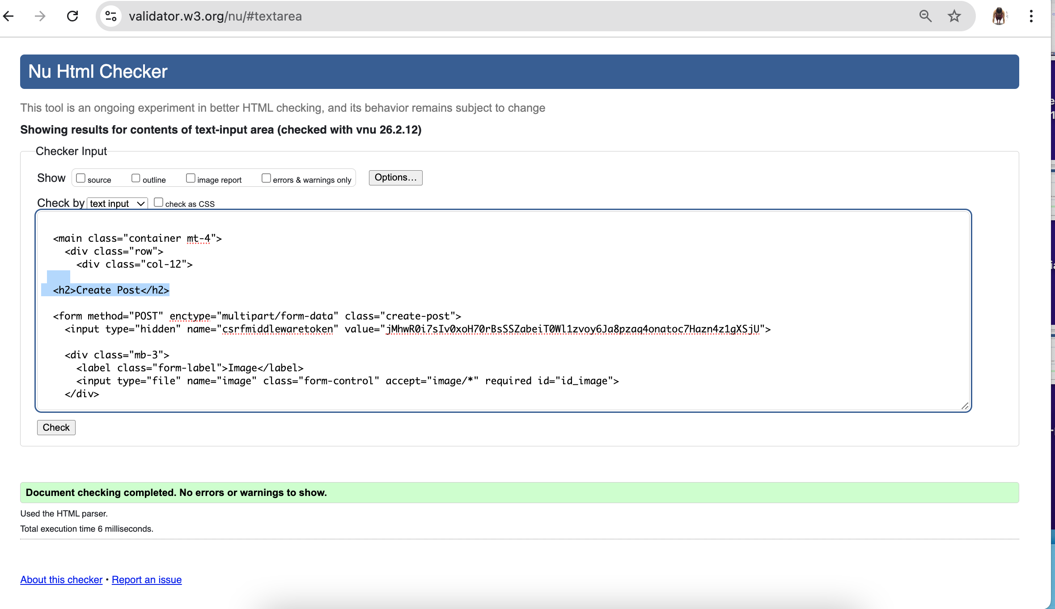Image resolution: width=1055 pixels, height=609 pixels.
Task: Click inside the HTML text-input textarea
Action: [x=492, y=308]
